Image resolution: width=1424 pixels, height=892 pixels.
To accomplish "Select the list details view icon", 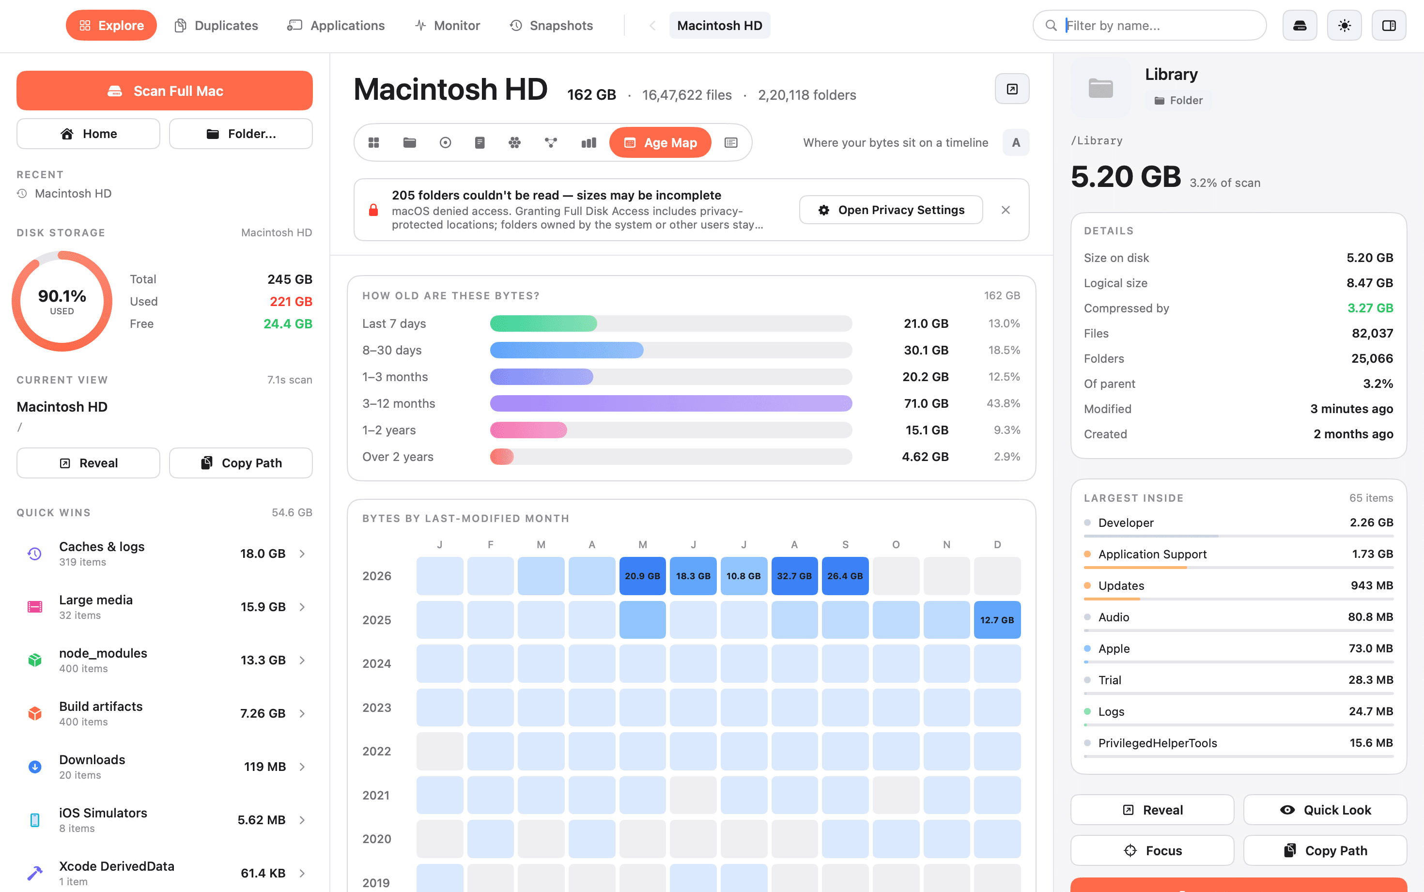I will 731,143.
